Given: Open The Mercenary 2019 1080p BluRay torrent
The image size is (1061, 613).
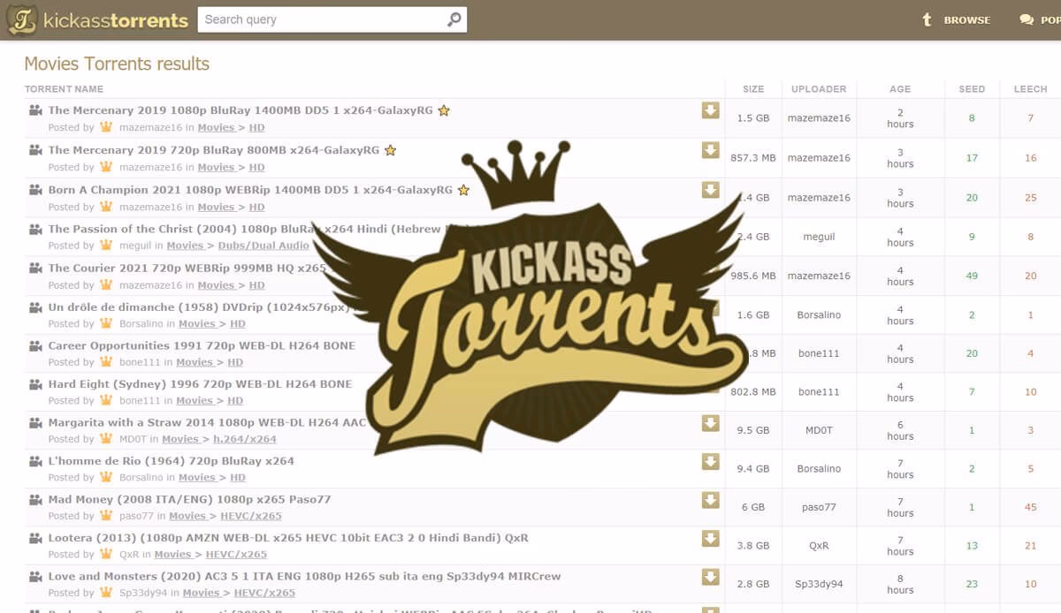Looking at the screenshot, I should click(240, 110).
